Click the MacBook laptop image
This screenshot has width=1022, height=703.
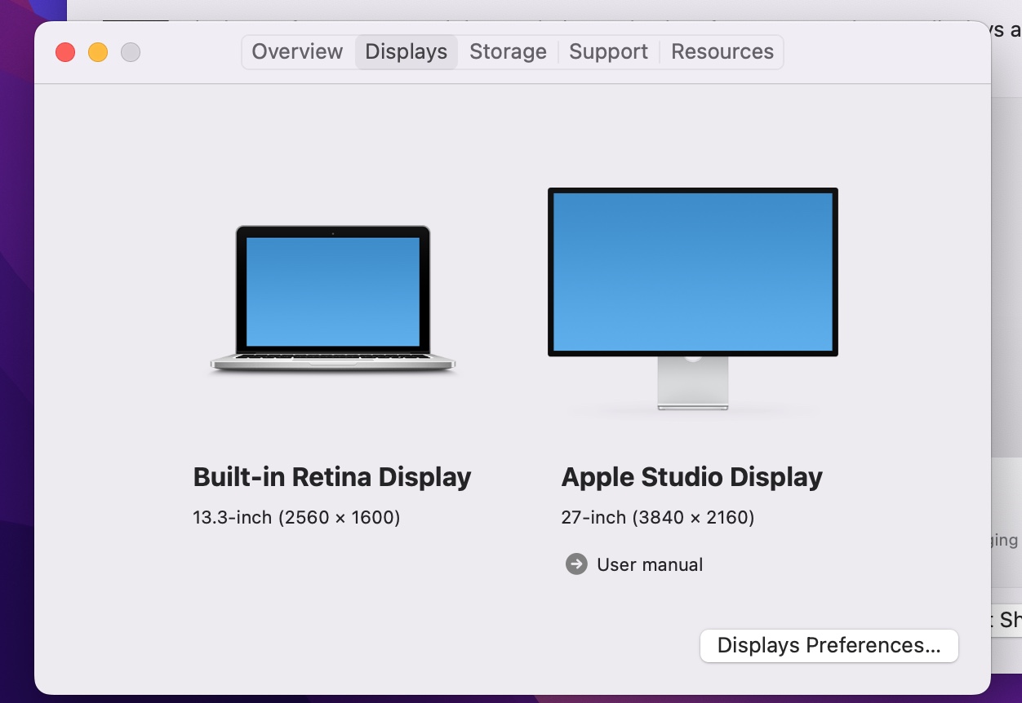(x=333, y=300)
